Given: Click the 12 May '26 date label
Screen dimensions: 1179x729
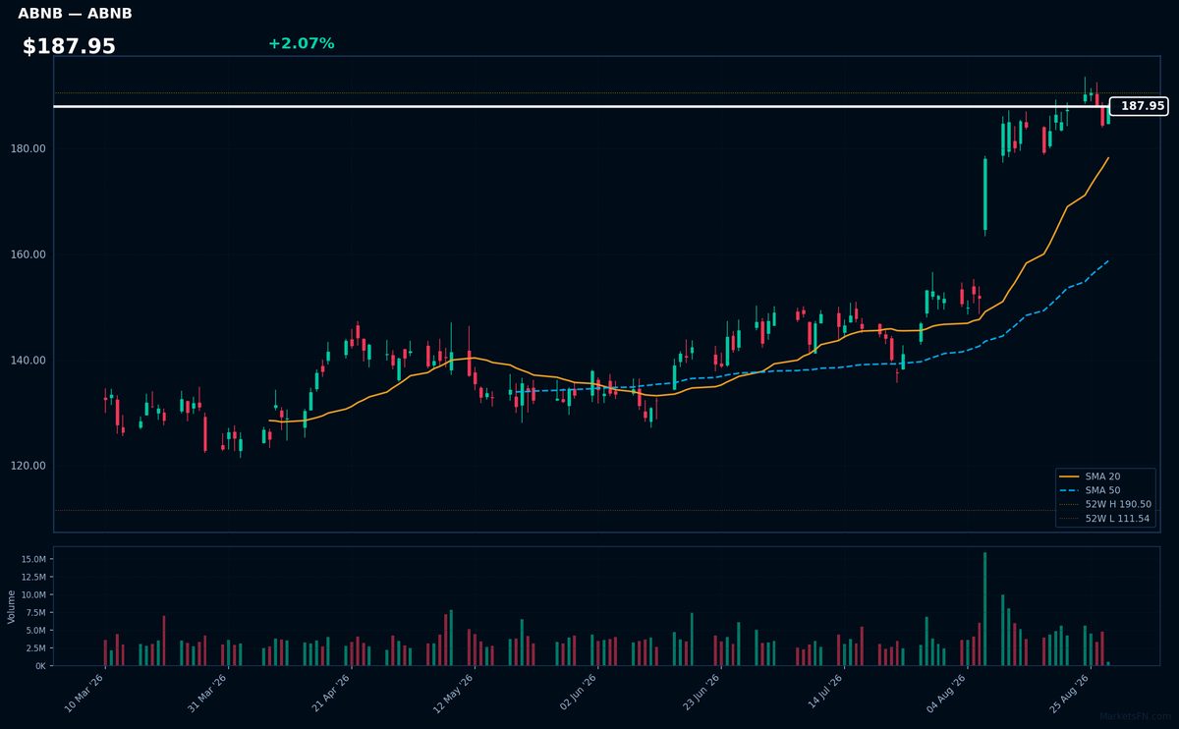Looking at the screenshot, I should pyautogui.click(x=453, y=694).
